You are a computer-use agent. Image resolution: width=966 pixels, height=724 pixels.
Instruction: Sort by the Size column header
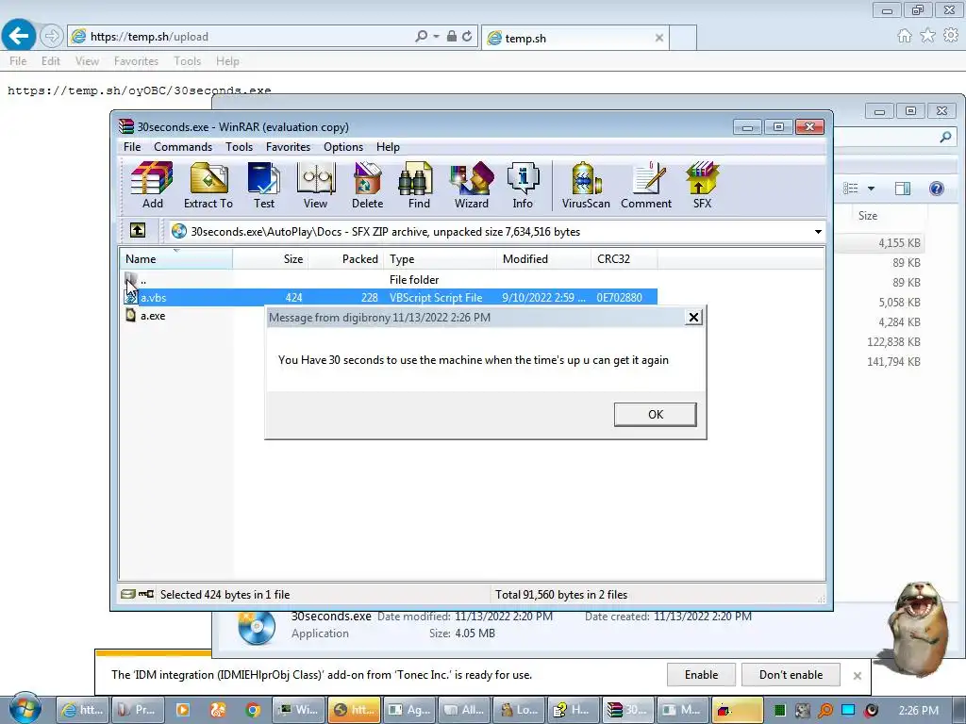pos(271,259)
